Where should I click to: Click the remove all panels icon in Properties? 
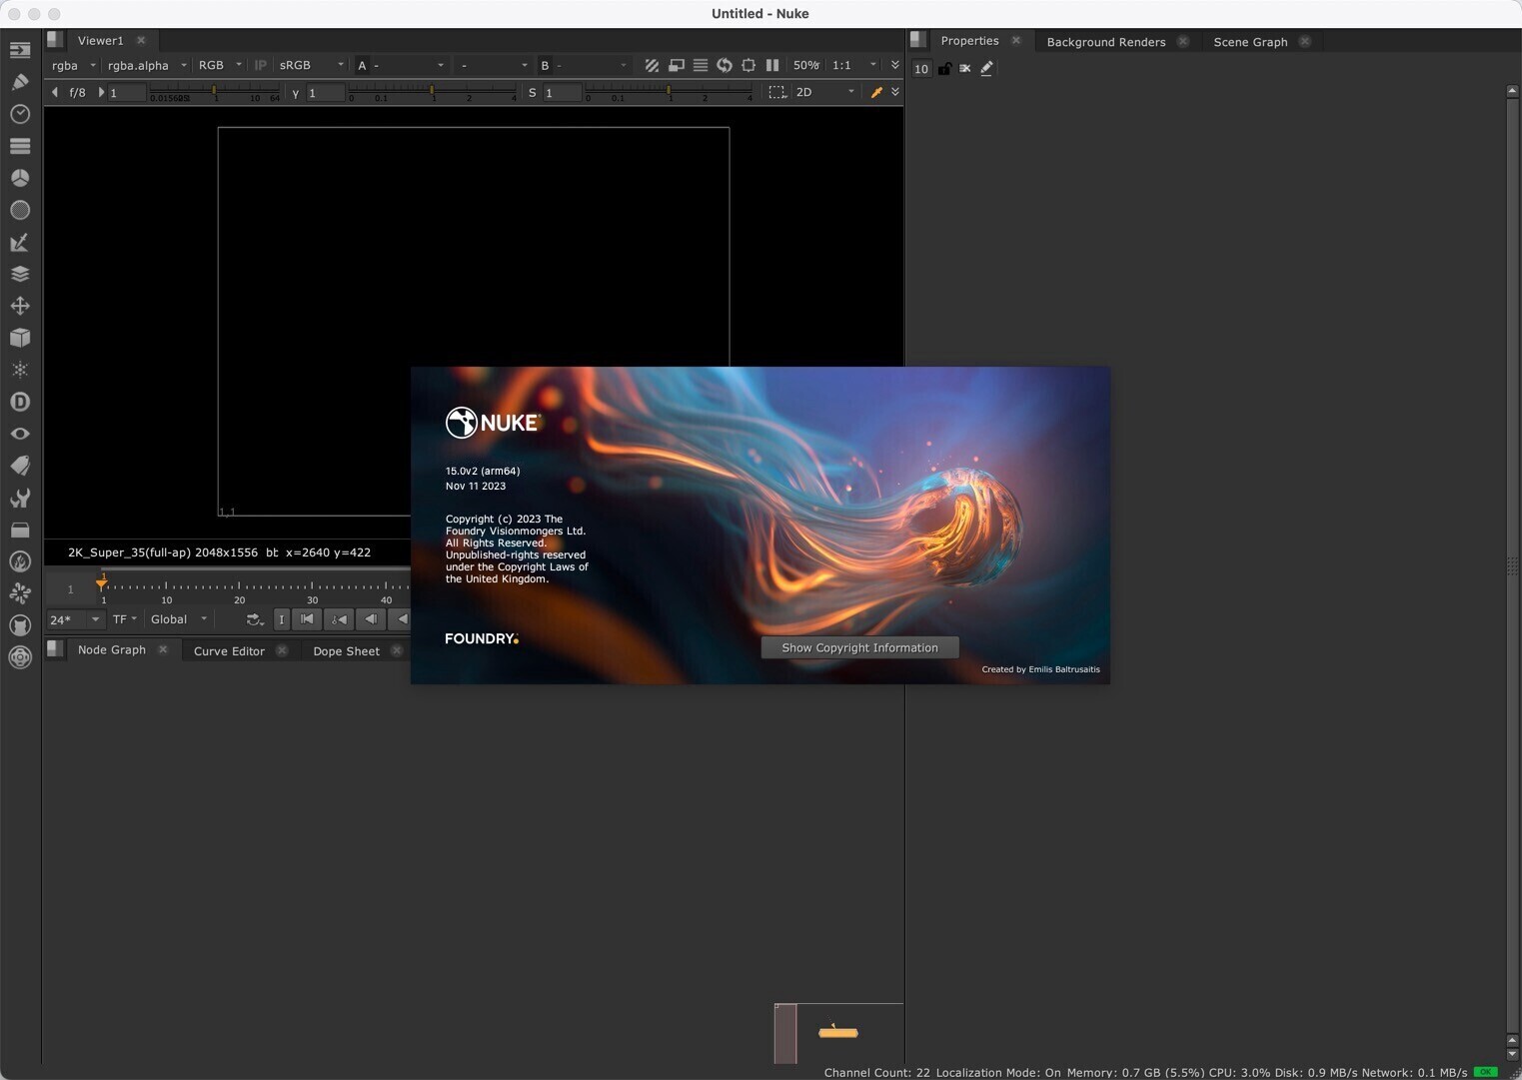pyautogui.click(x=965, y=68)
